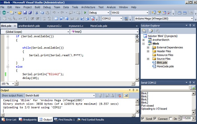Click the Clear Bookmarks red X icon
Screen dimensions: 197x124
(x=92, y=19)
